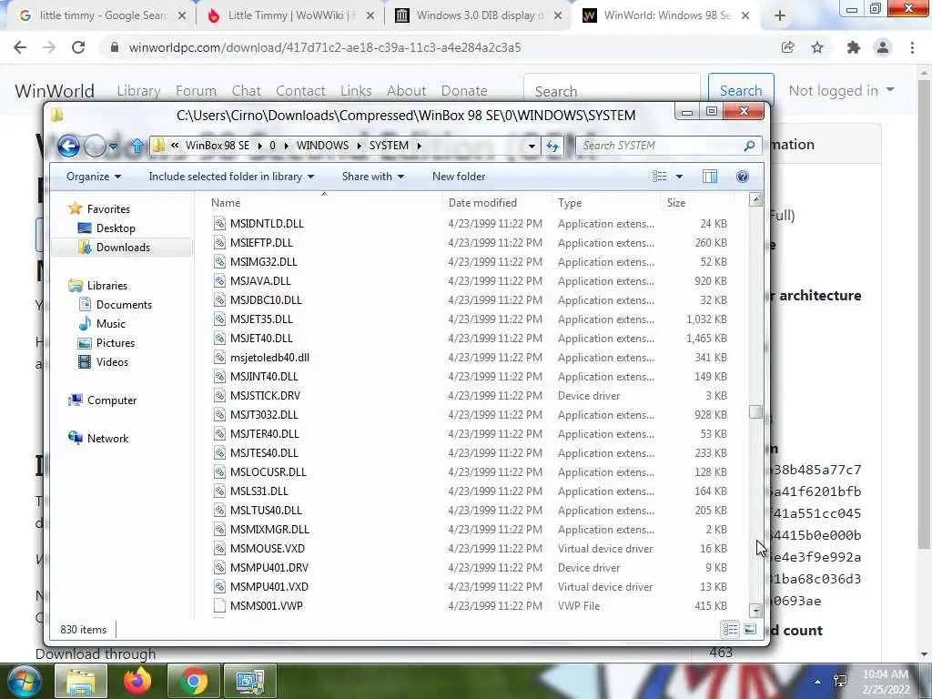Screen dimensions: 932x699
Task: Open Chrome profile avatar icon
Action: point(883,47)
